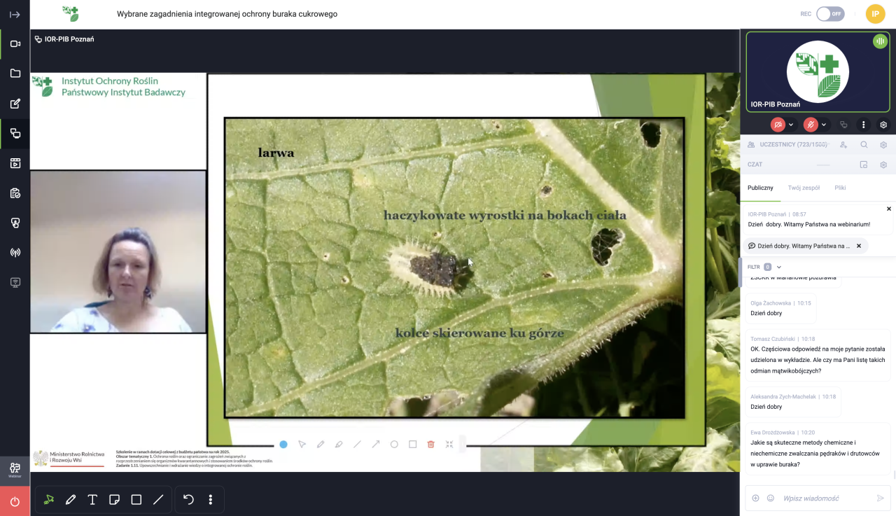Open the Pliki tab
The width and height of the screenshot is (896, 516).
(x=840, y=188)
